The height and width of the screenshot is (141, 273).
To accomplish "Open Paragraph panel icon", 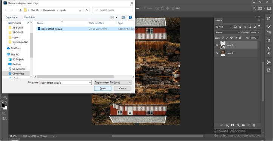I will coord(268,54).
